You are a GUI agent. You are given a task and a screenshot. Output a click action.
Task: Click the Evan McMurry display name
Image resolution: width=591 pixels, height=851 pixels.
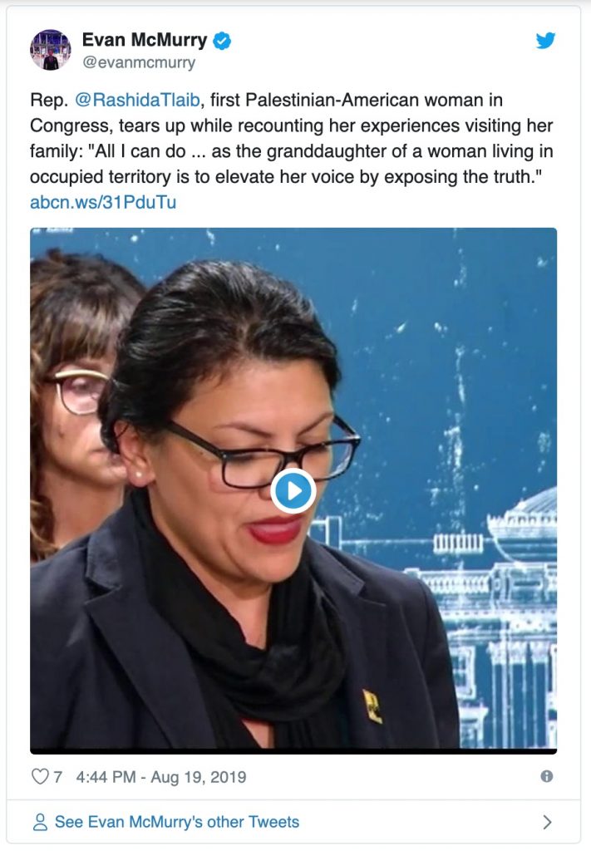145,40
